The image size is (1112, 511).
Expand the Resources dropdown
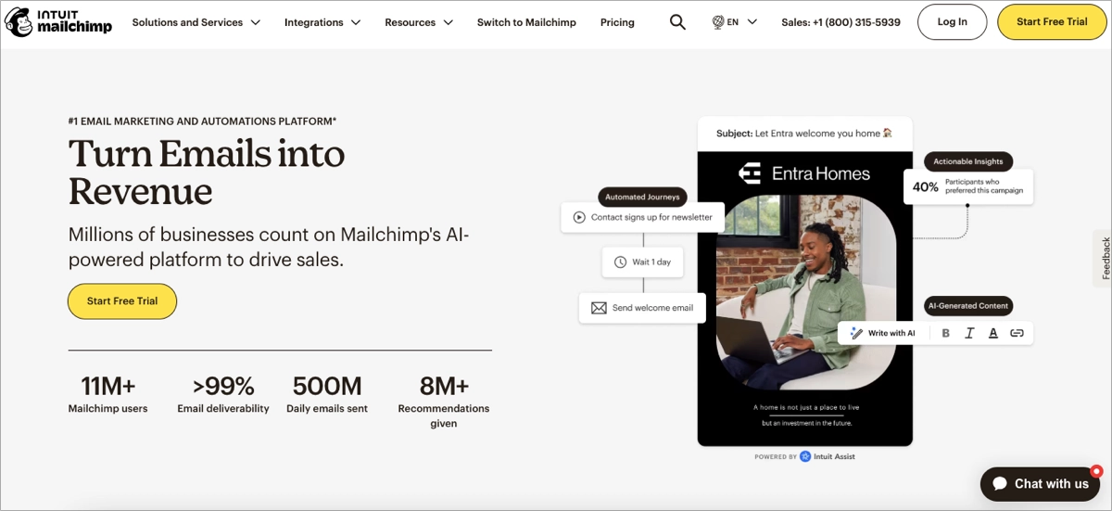(419, 22)
